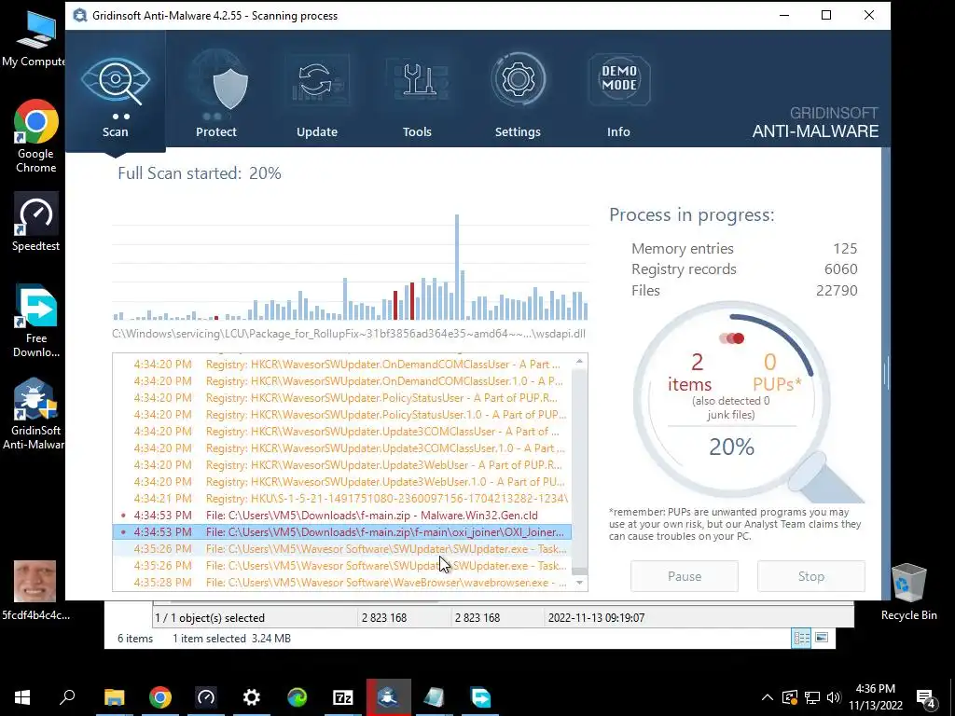Click the Files count 22790

coord(837,291)
